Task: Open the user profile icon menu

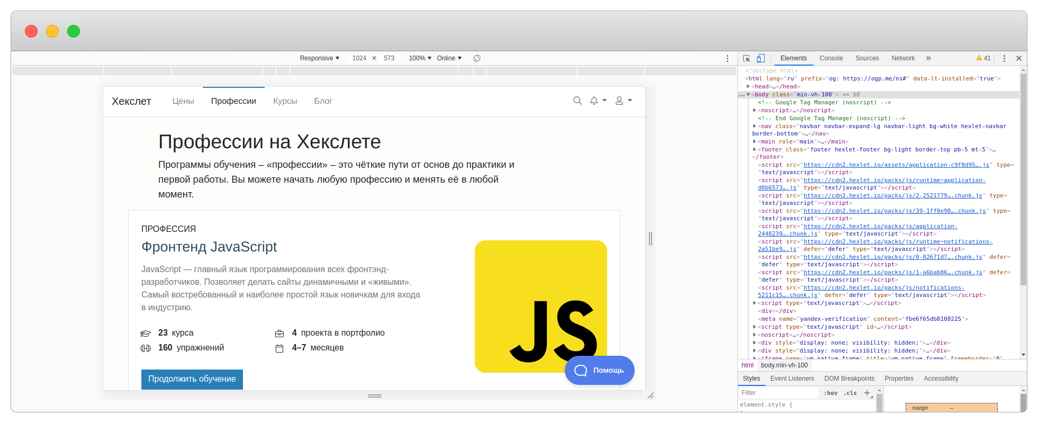Action: tap(623, 101)
